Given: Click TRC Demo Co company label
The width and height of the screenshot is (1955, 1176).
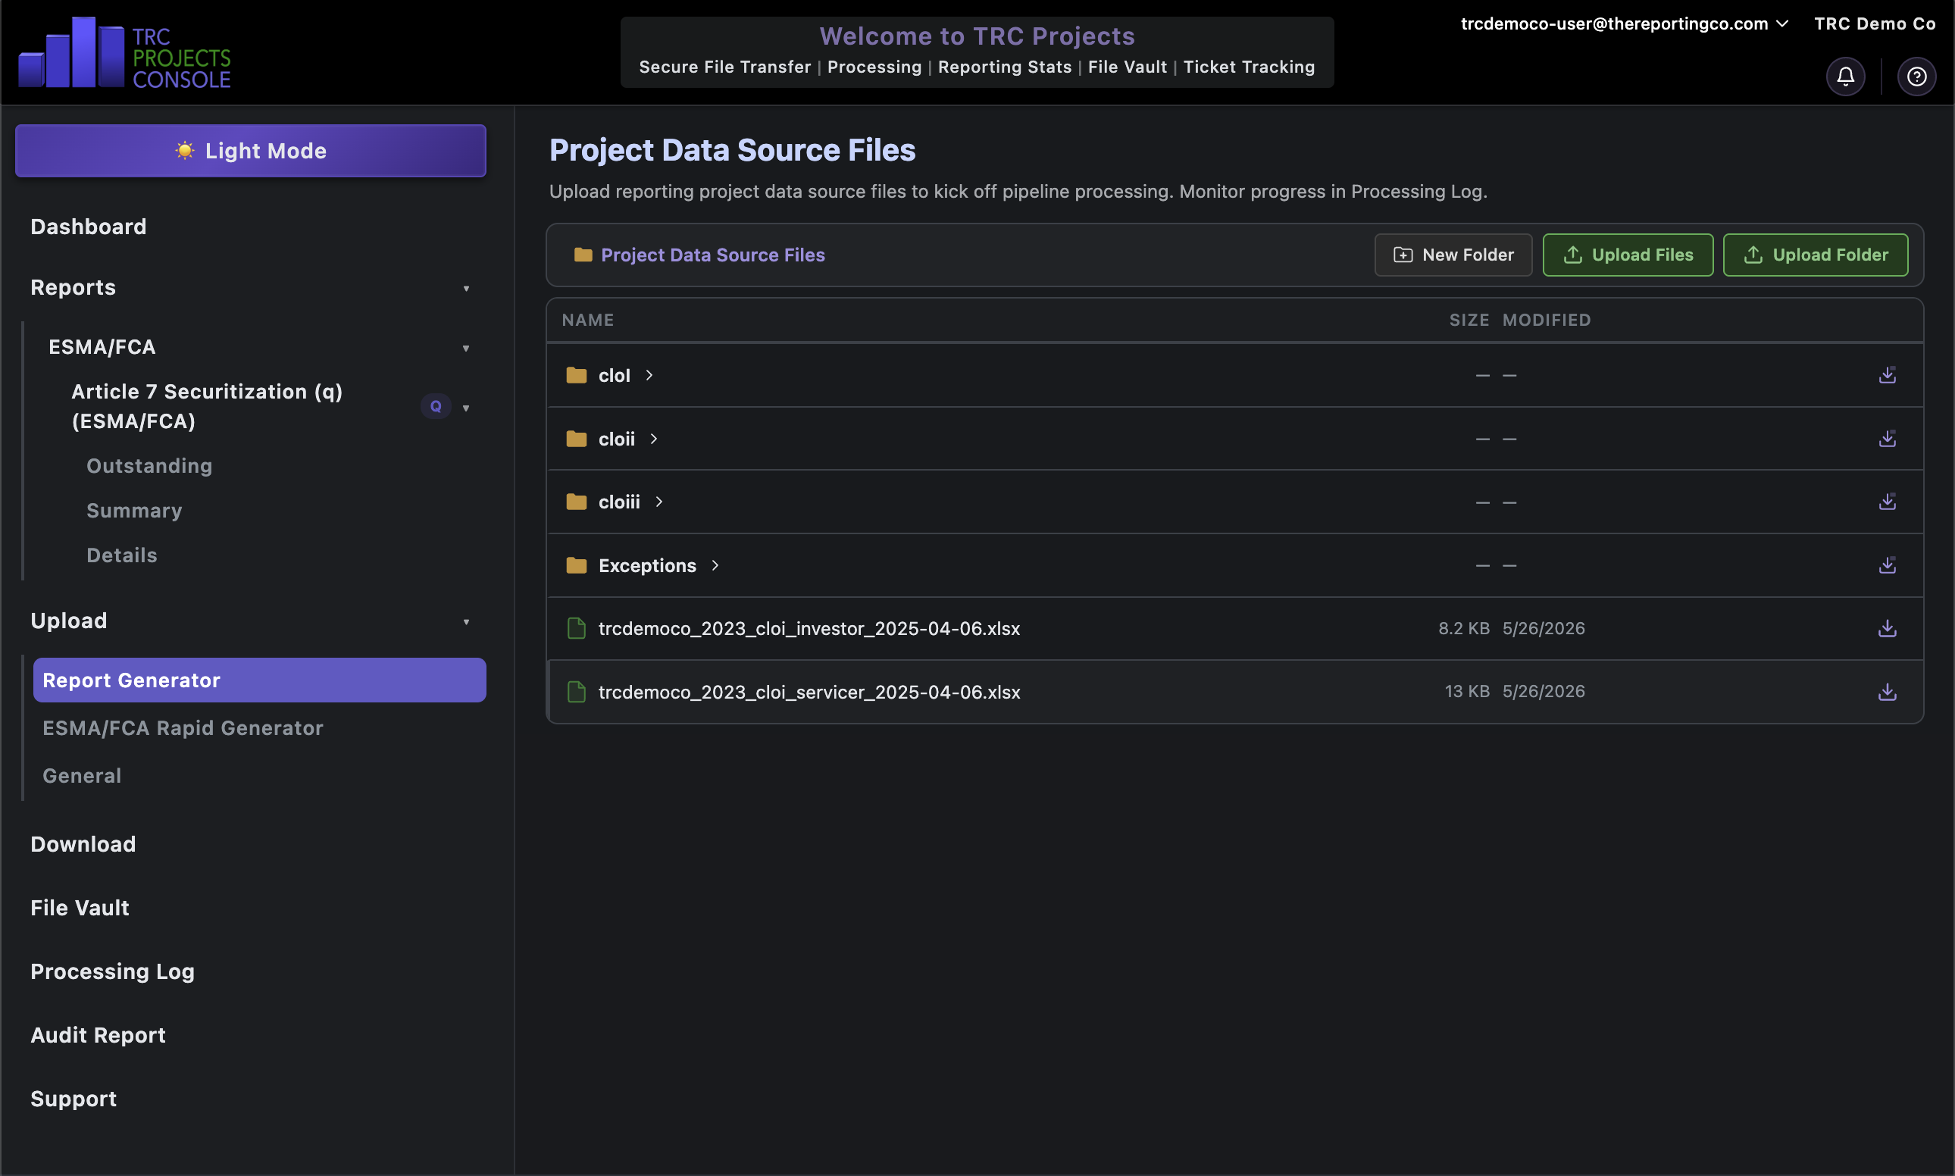Looking at the screenshot, I should [1874, 23].
